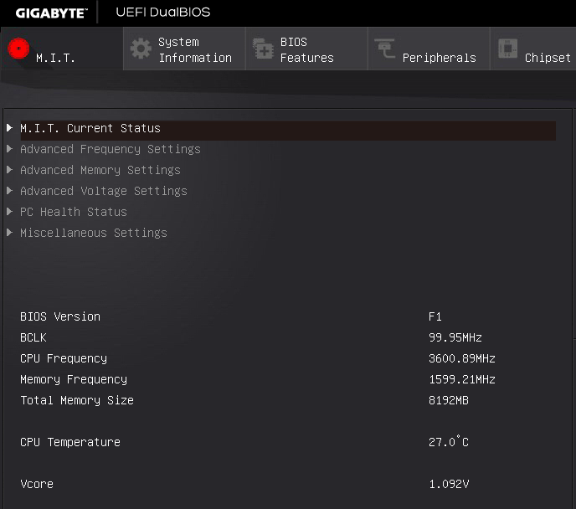This screenshot has height=509, width=576.
Task: Expand arrow beside Advanced Memory Settings
Action: click(9, 170)
